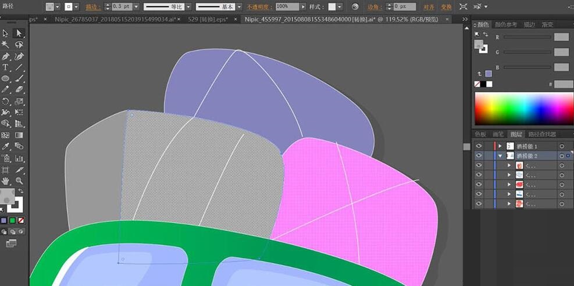Screen dimensions: 574x286
Task: Select the Eyedropper tool
Action: pos(6,146)
